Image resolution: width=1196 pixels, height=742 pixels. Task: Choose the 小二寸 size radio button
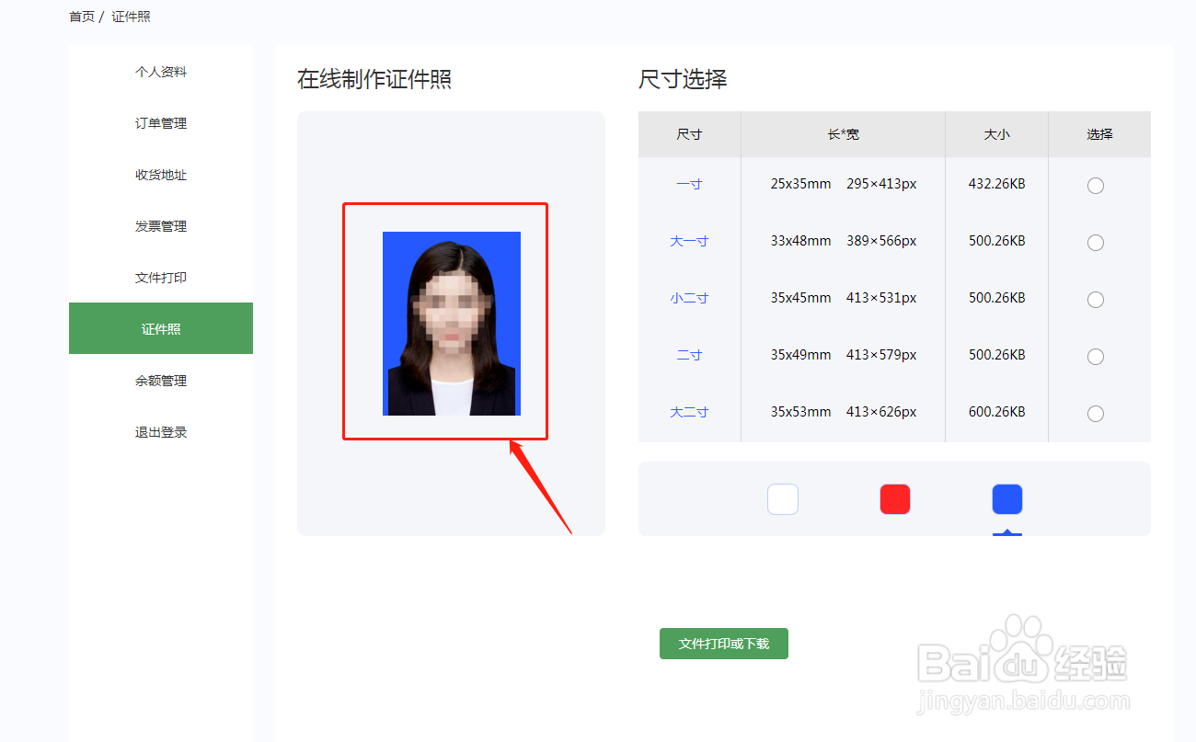[x=1095, y=300]
